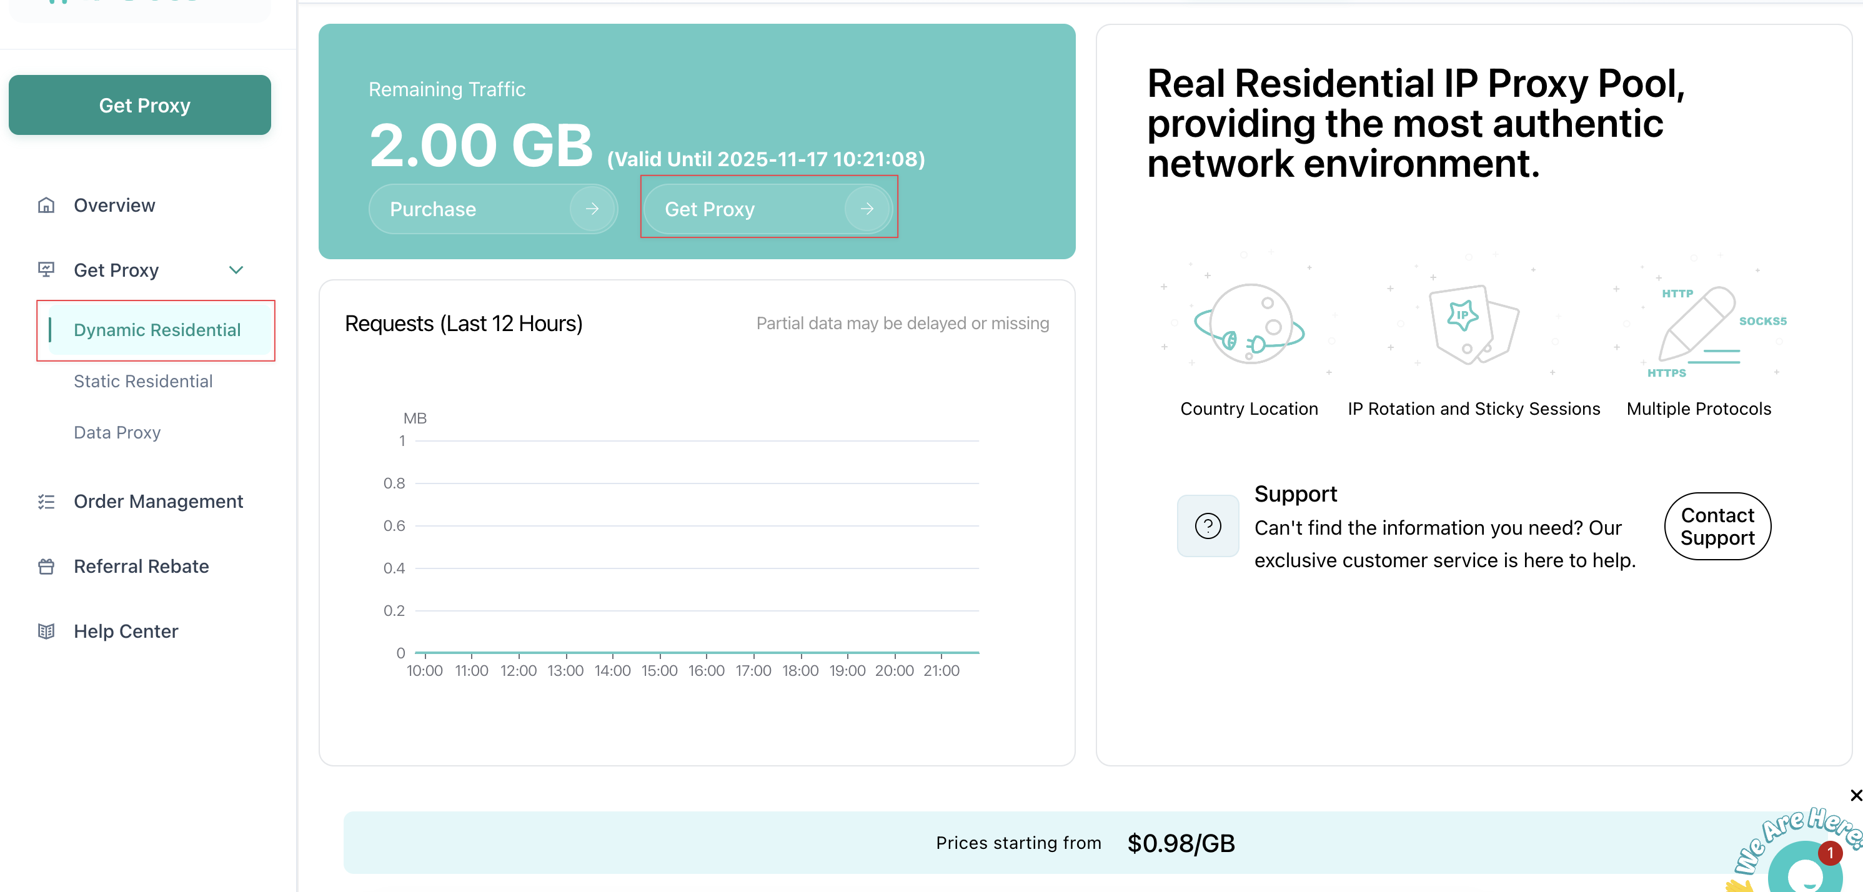The height and width of the screenshot is (892, 1863).
Task: Click the Help Center book icon
Action: click(46, 631)
